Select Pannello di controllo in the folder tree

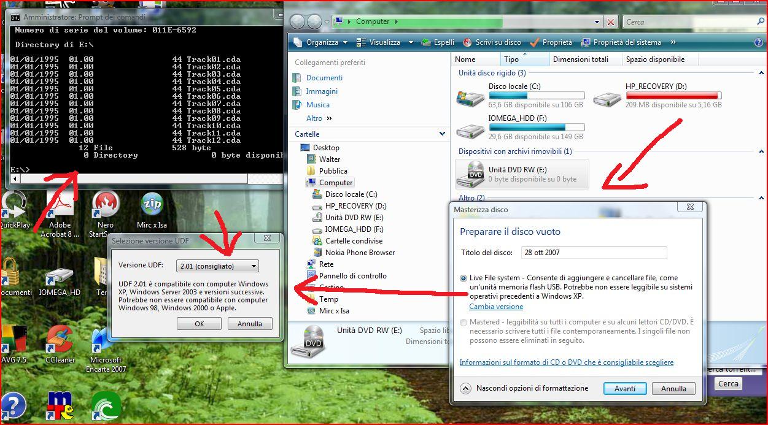[x=352, y=276]
